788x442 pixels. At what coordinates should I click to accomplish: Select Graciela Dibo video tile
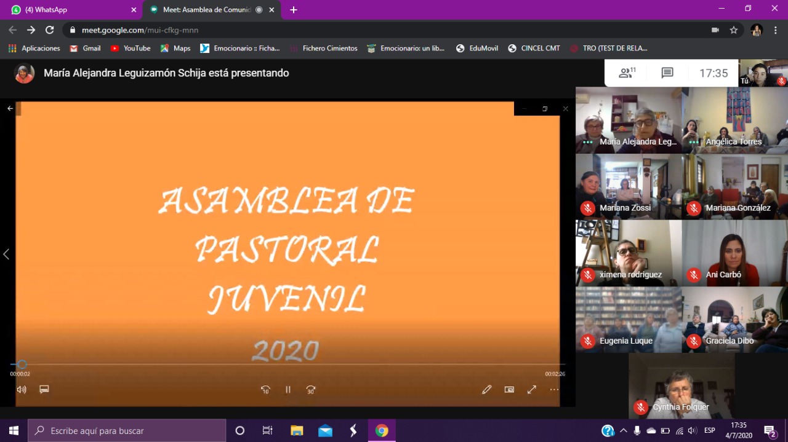(x=735, y=319)
